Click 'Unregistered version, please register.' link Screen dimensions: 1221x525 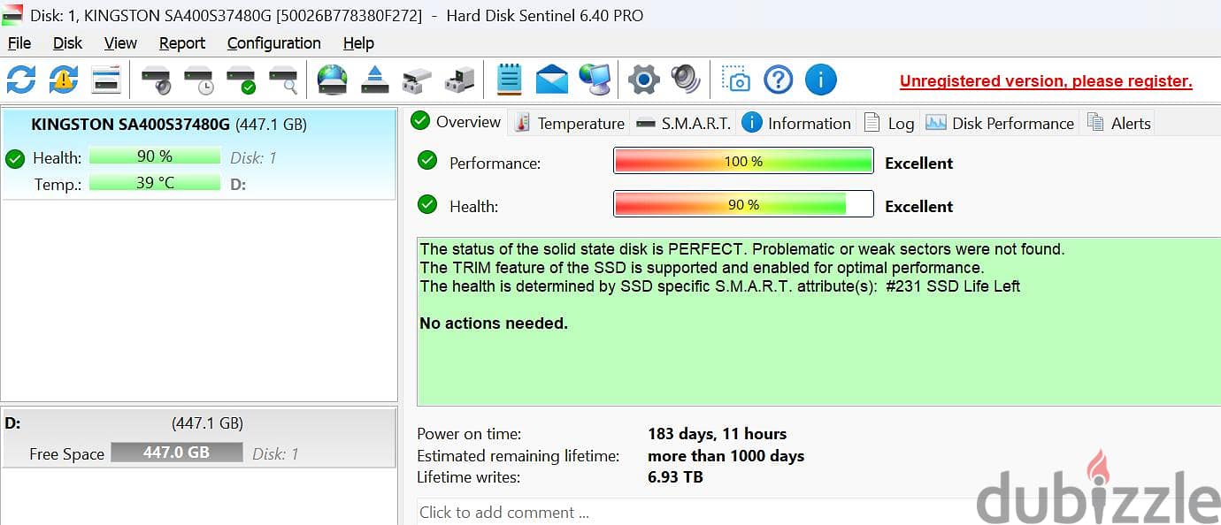pos(1046,81)
